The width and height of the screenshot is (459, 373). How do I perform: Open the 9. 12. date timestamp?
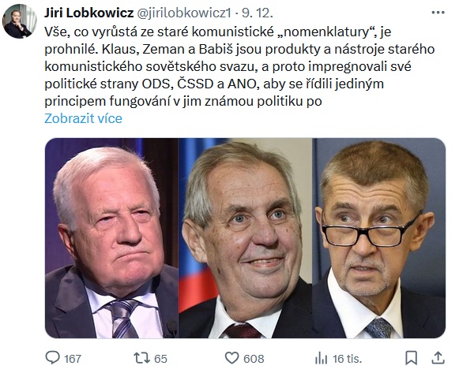(258, 13)
